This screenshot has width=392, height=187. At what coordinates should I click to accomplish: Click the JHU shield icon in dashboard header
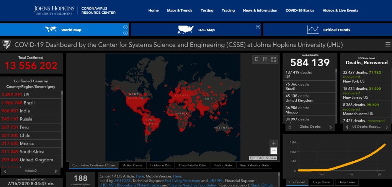[x=6, y=45]
